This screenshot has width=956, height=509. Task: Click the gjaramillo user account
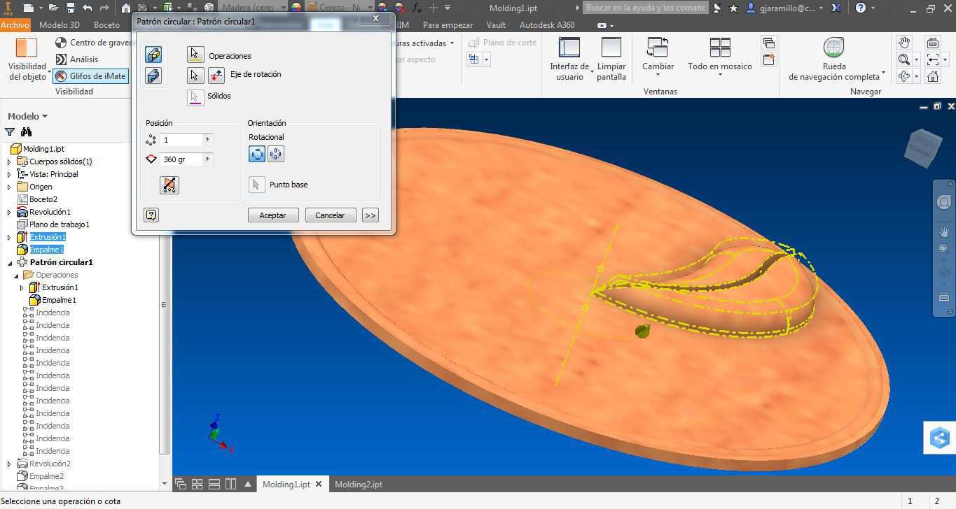pos(785,8)
